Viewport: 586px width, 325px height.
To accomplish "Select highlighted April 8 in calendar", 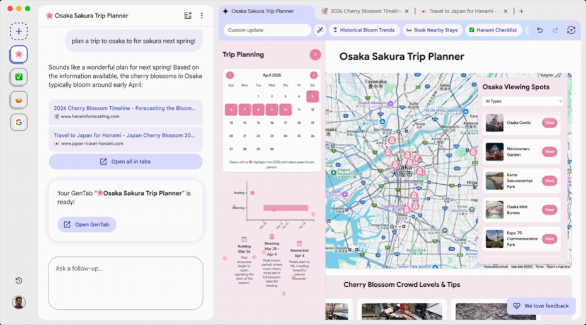I will coord(258,109).
